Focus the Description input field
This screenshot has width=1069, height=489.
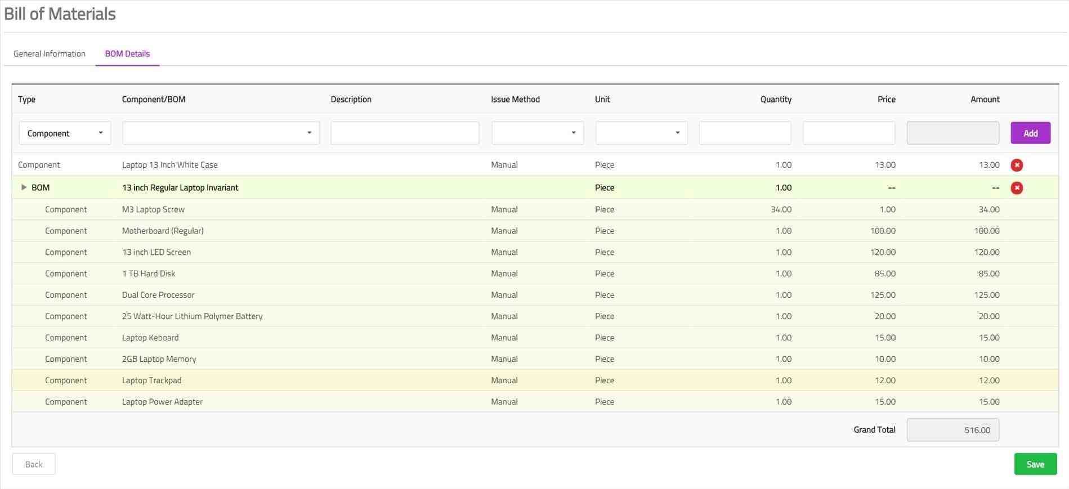pyautogui.click(x=405, y=133)
